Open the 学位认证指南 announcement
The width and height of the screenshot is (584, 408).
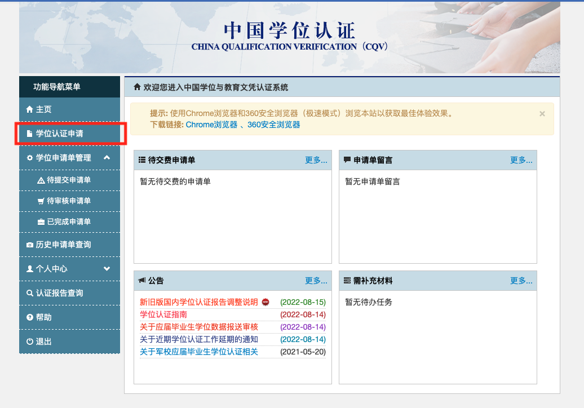pos(163,314)
